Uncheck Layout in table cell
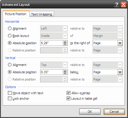 coord(68,99)
